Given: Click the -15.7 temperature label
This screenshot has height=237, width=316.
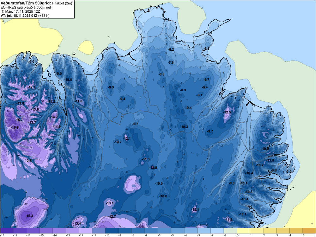Looking at the screenshot, I should [19, 120].
